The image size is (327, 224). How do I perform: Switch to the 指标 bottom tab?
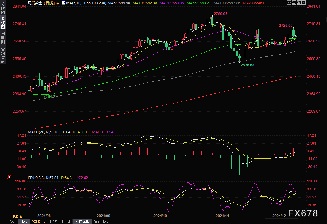[x=12, y=222]
